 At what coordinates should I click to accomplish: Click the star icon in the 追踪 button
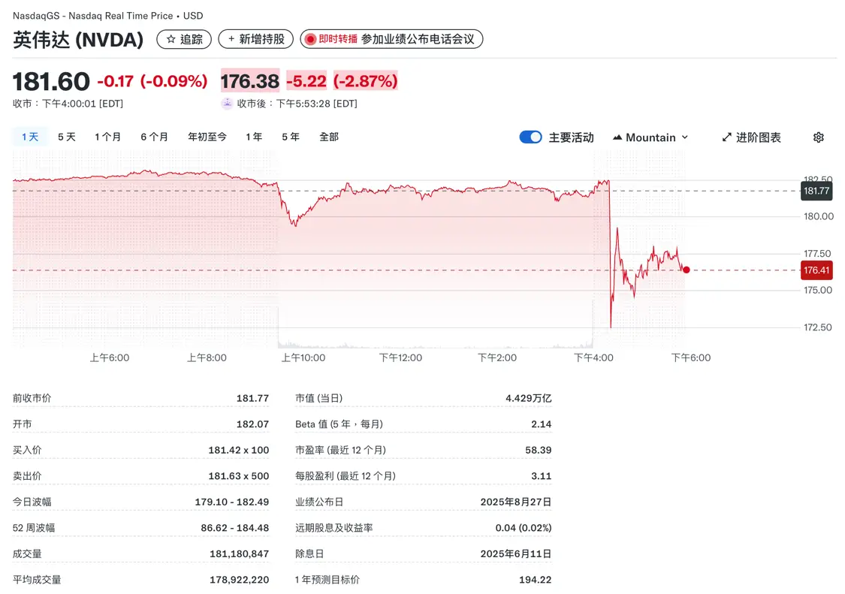tap(169, 38)
